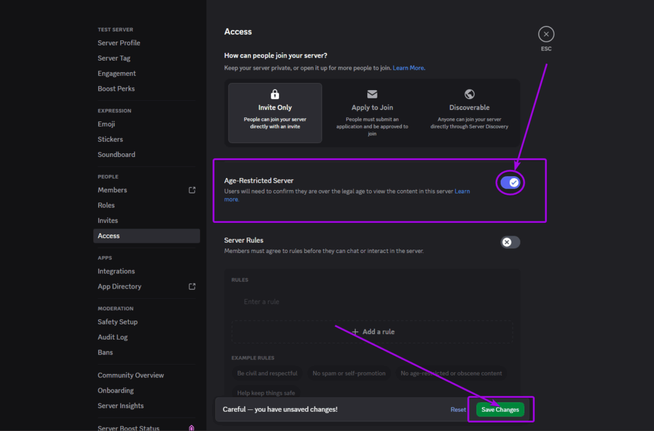The width and height of the screenshot is (654, 431).
Task: Select the Invite Only join option
Action: (x=275, y=112)
